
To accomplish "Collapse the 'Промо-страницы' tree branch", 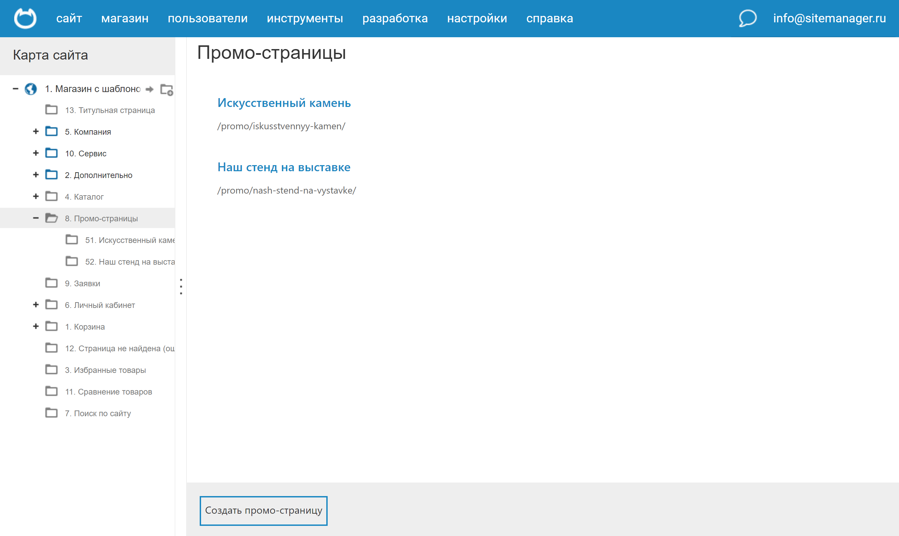I will coord(36,218).
